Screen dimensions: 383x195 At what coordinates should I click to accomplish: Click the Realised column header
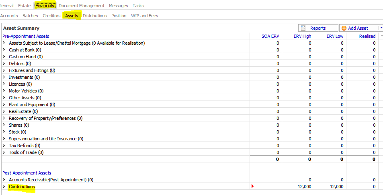tap(367, 36)
